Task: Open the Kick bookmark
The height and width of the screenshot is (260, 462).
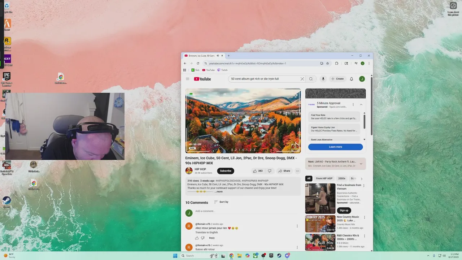Action: coord(195,70)
